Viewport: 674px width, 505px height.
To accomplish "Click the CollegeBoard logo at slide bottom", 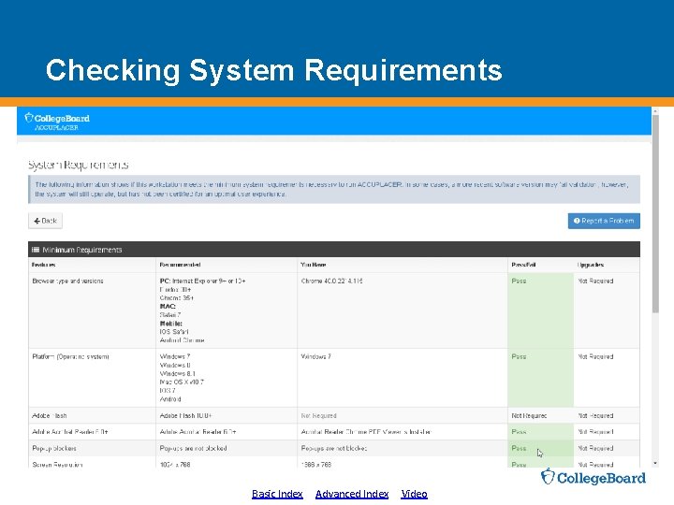I will click(593, 477).
